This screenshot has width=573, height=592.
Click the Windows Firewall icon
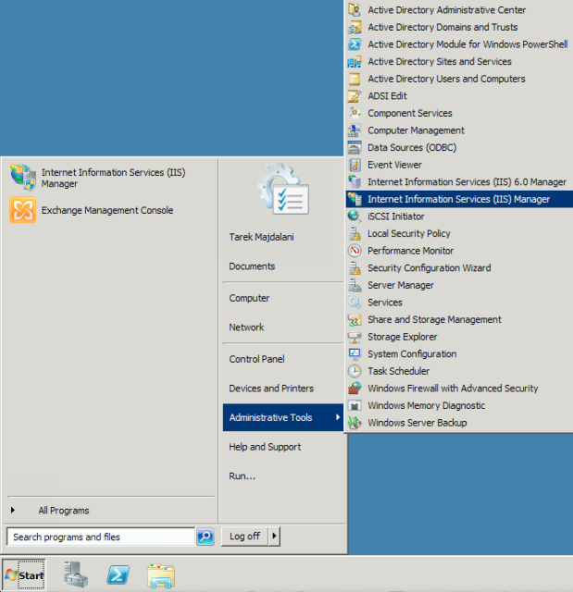pos(355,388)
